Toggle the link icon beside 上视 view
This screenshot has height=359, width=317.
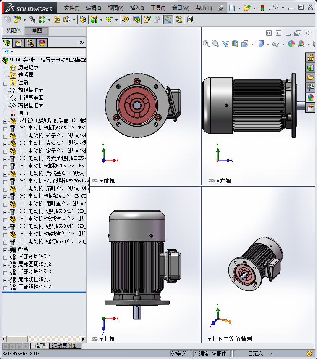click(95, 339)
